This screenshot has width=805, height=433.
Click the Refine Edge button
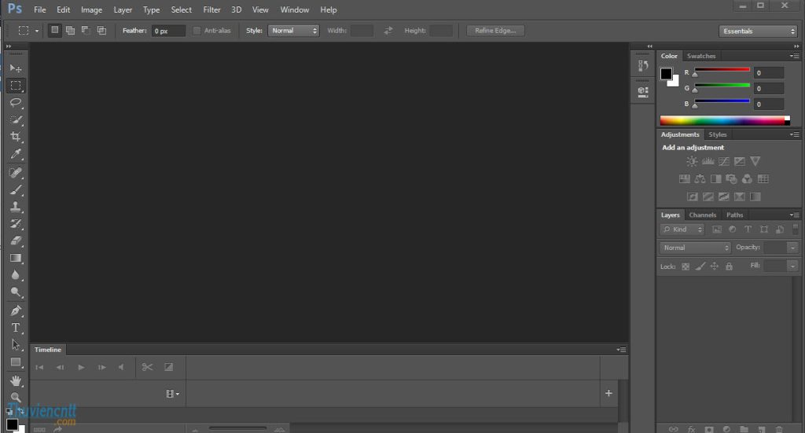[495, 31]
